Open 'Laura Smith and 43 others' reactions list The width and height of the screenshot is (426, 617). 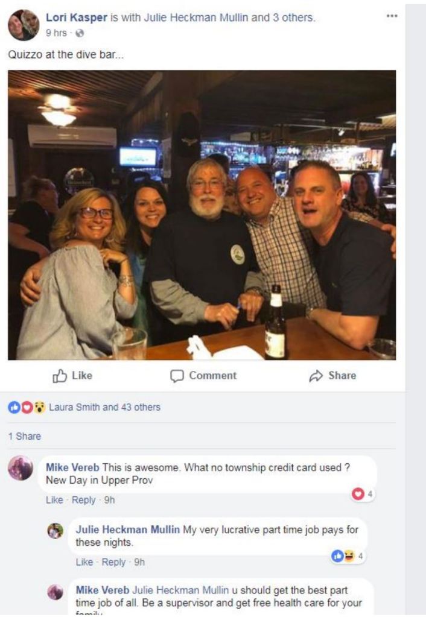[x=104, y=408]
